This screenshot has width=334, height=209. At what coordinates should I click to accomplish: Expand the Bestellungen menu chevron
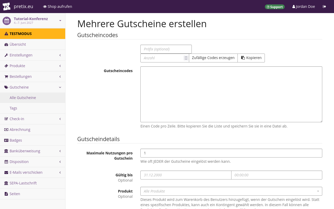coord(60,77)
